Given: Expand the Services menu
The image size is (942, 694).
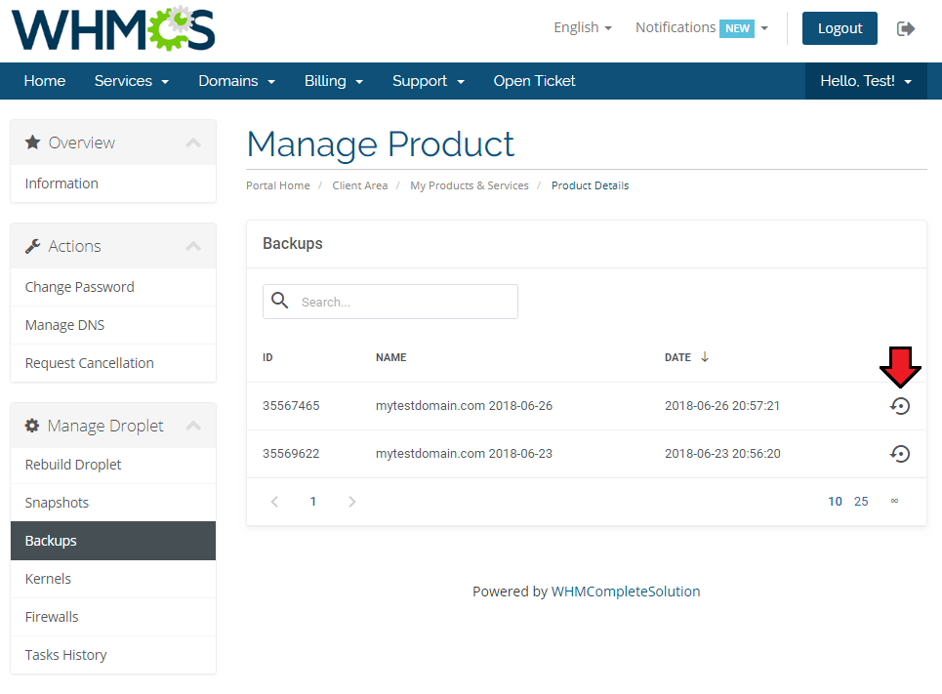Looking at the screenshot, I should pyautogui.click(x=132, y=81).
